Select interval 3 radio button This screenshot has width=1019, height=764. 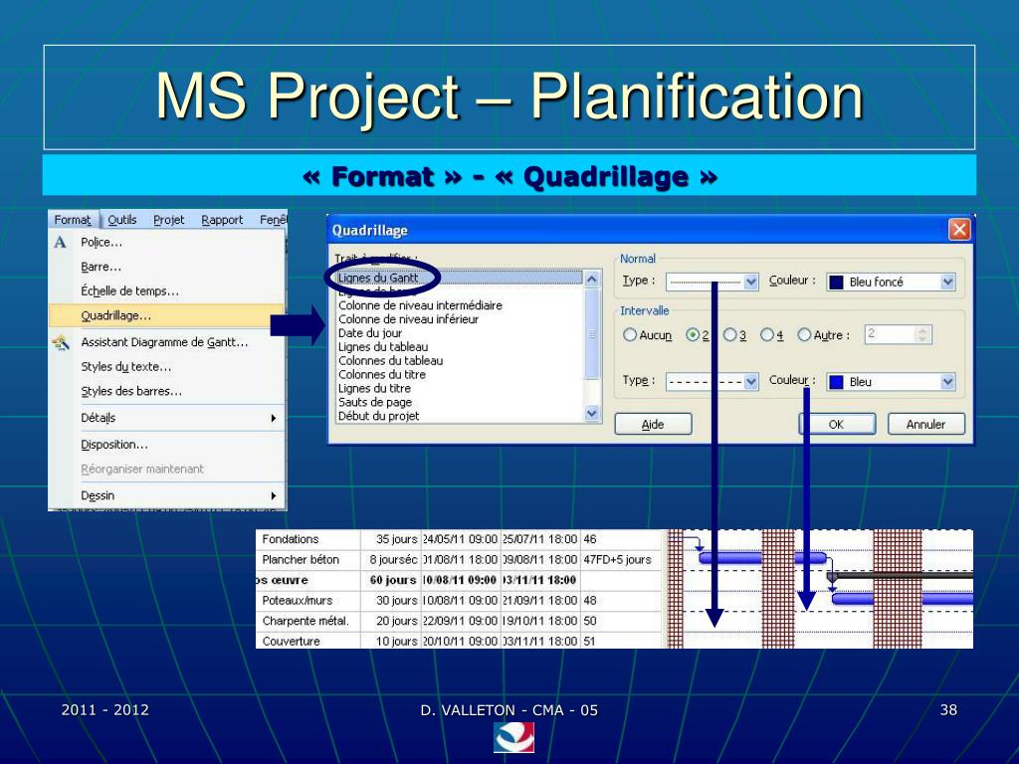pos(729,335)
